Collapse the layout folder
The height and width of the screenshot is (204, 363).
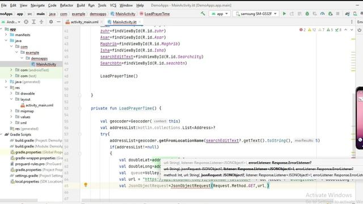tap(11, 99)
